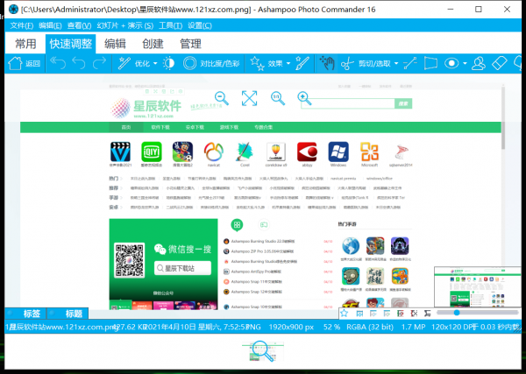Click the last icon before the zoom slider
The height and width of the screenshot is (374, 526).
pos(427,314)
